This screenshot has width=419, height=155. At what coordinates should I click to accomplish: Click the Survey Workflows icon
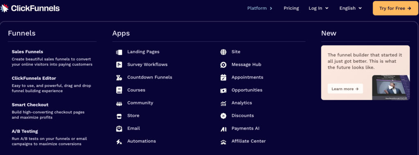119,65
